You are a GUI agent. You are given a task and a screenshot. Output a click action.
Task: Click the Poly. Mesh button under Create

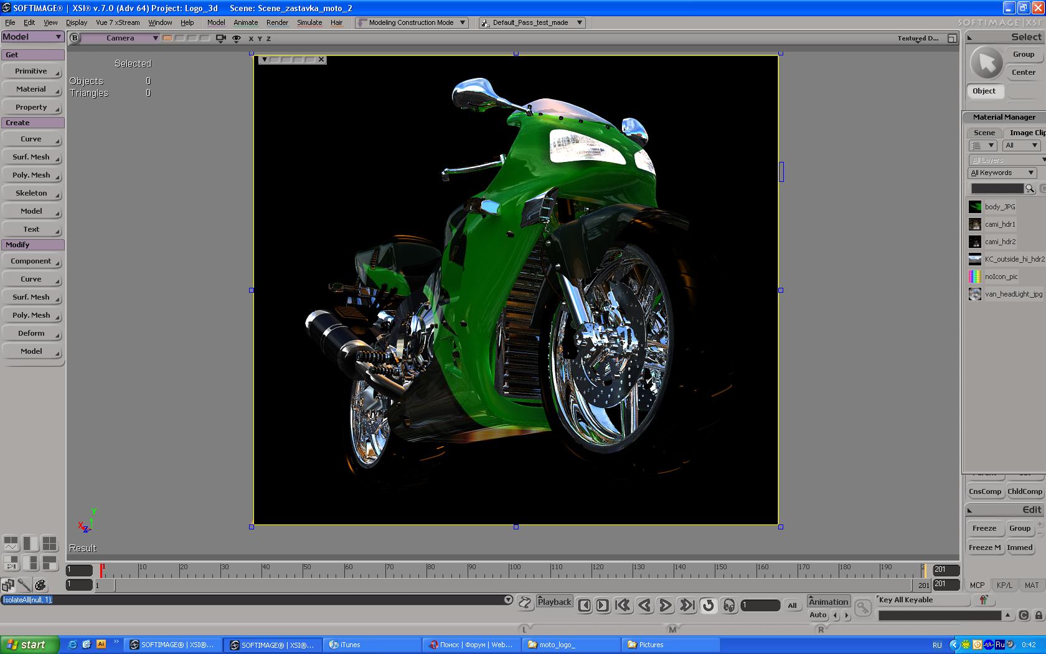pyautogui.click(x=32, y=175)
